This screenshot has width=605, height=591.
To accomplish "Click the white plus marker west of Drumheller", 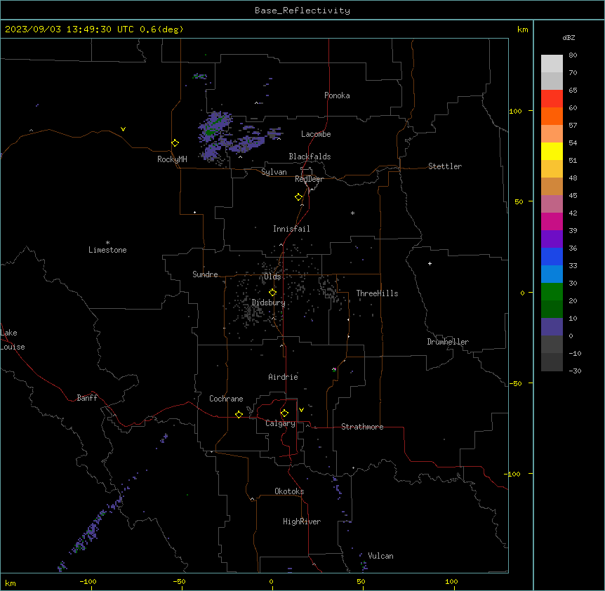I will [x=430, y=263].
